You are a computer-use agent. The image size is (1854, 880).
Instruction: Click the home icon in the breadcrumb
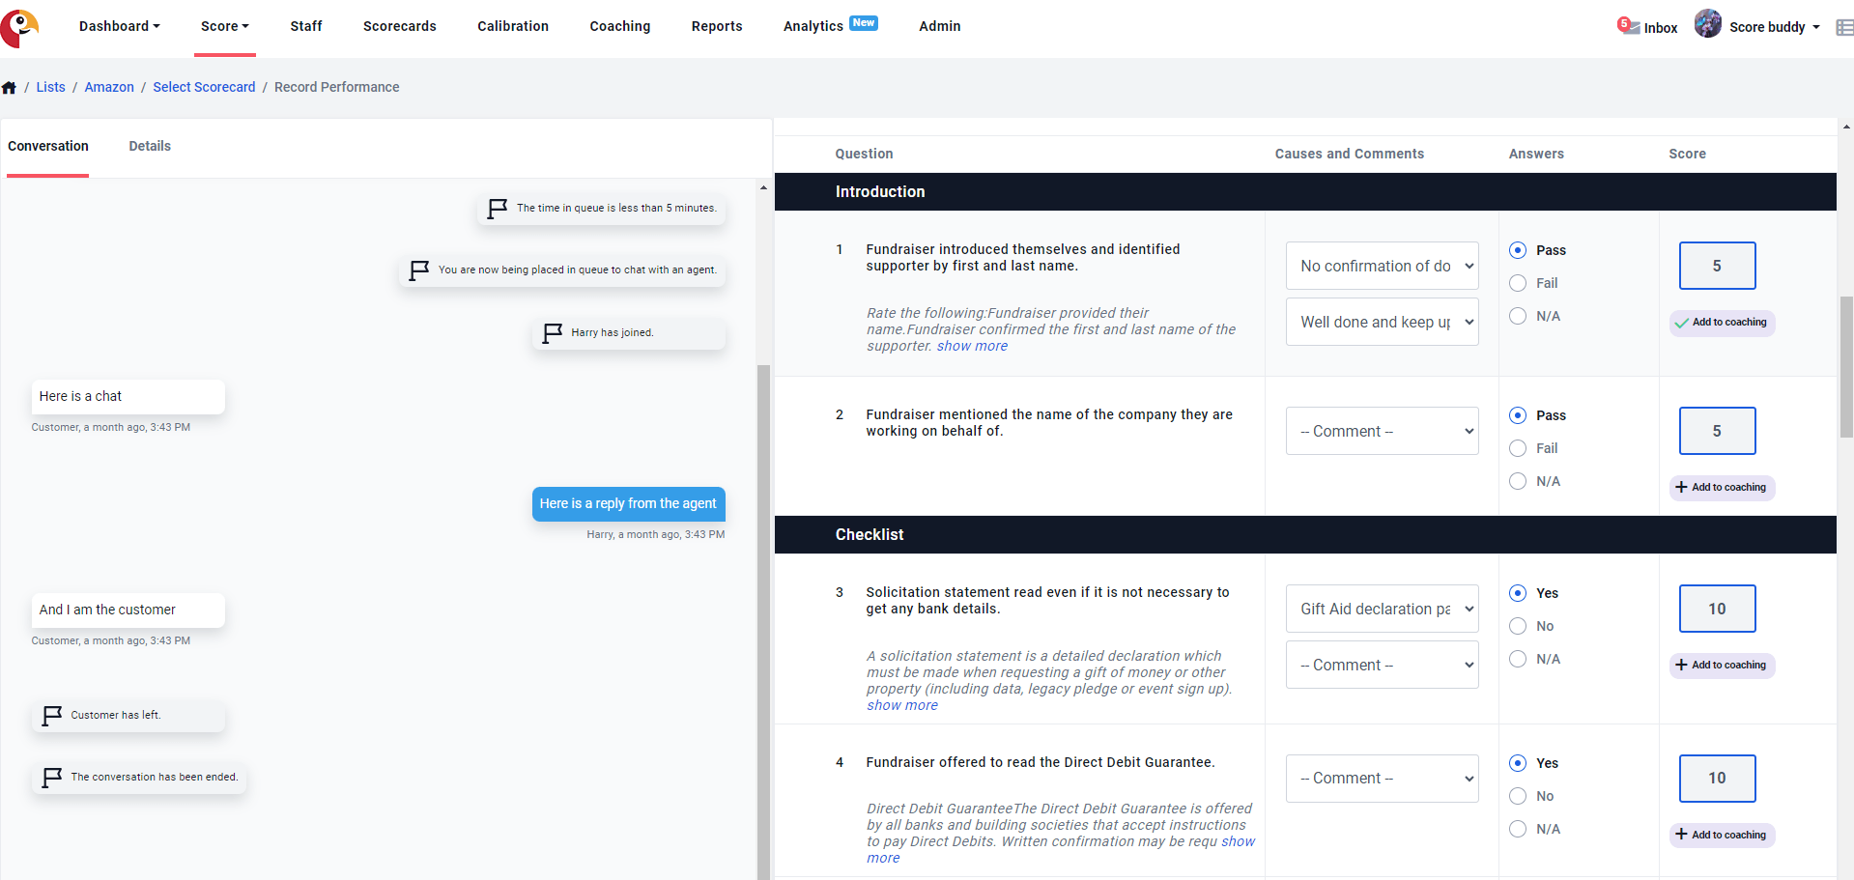pos(9,87)
